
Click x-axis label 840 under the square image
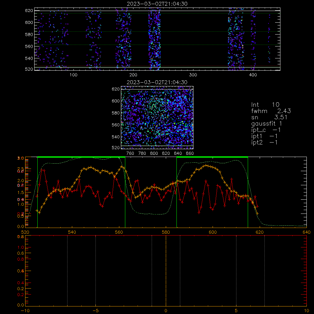point(178,154)
